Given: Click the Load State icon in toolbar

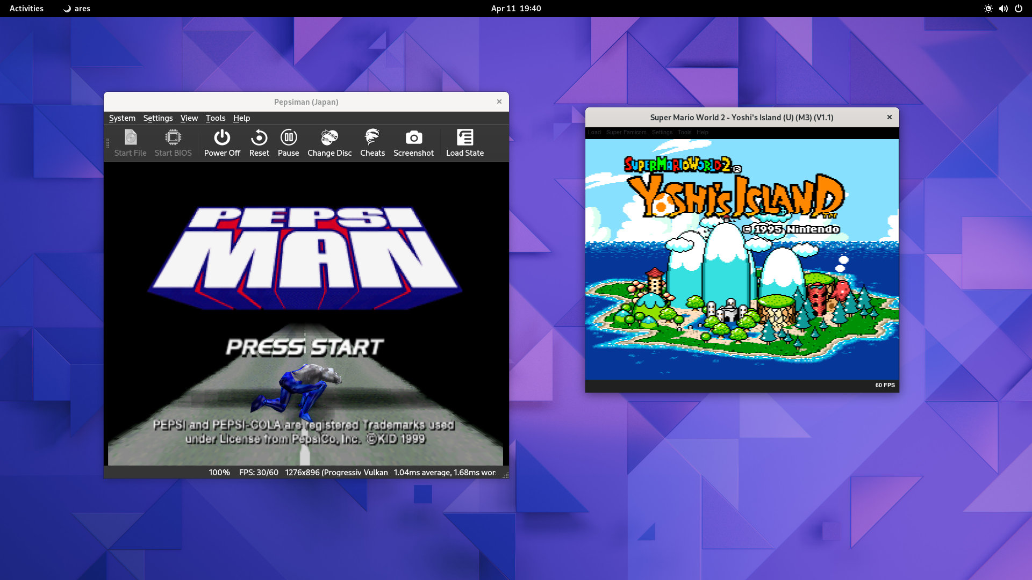Looking at the screenshot, I should click(464, 142).
